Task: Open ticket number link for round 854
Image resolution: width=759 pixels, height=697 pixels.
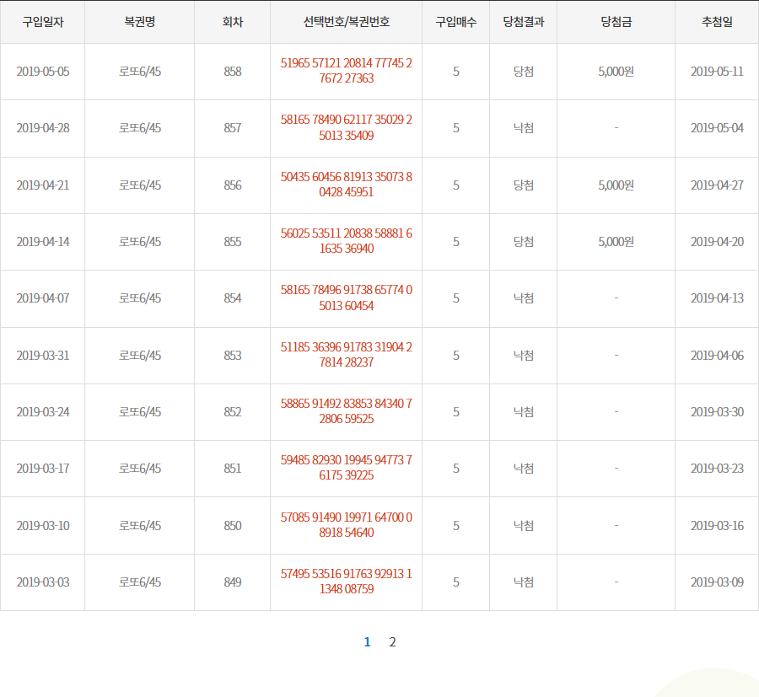Action: coord(346,298)
